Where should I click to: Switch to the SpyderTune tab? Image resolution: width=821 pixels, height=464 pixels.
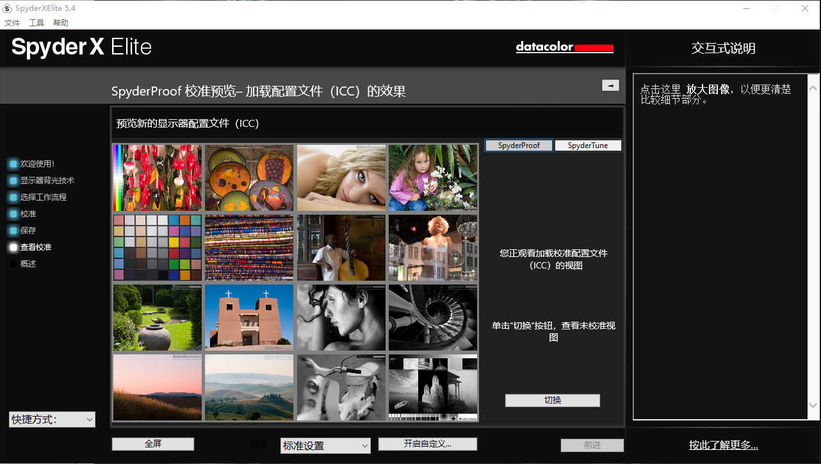(x=588, y=145)
